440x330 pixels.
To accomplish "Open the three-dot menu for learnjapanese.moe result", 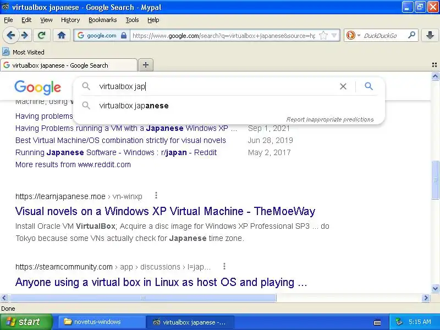I will pos(156,195).
